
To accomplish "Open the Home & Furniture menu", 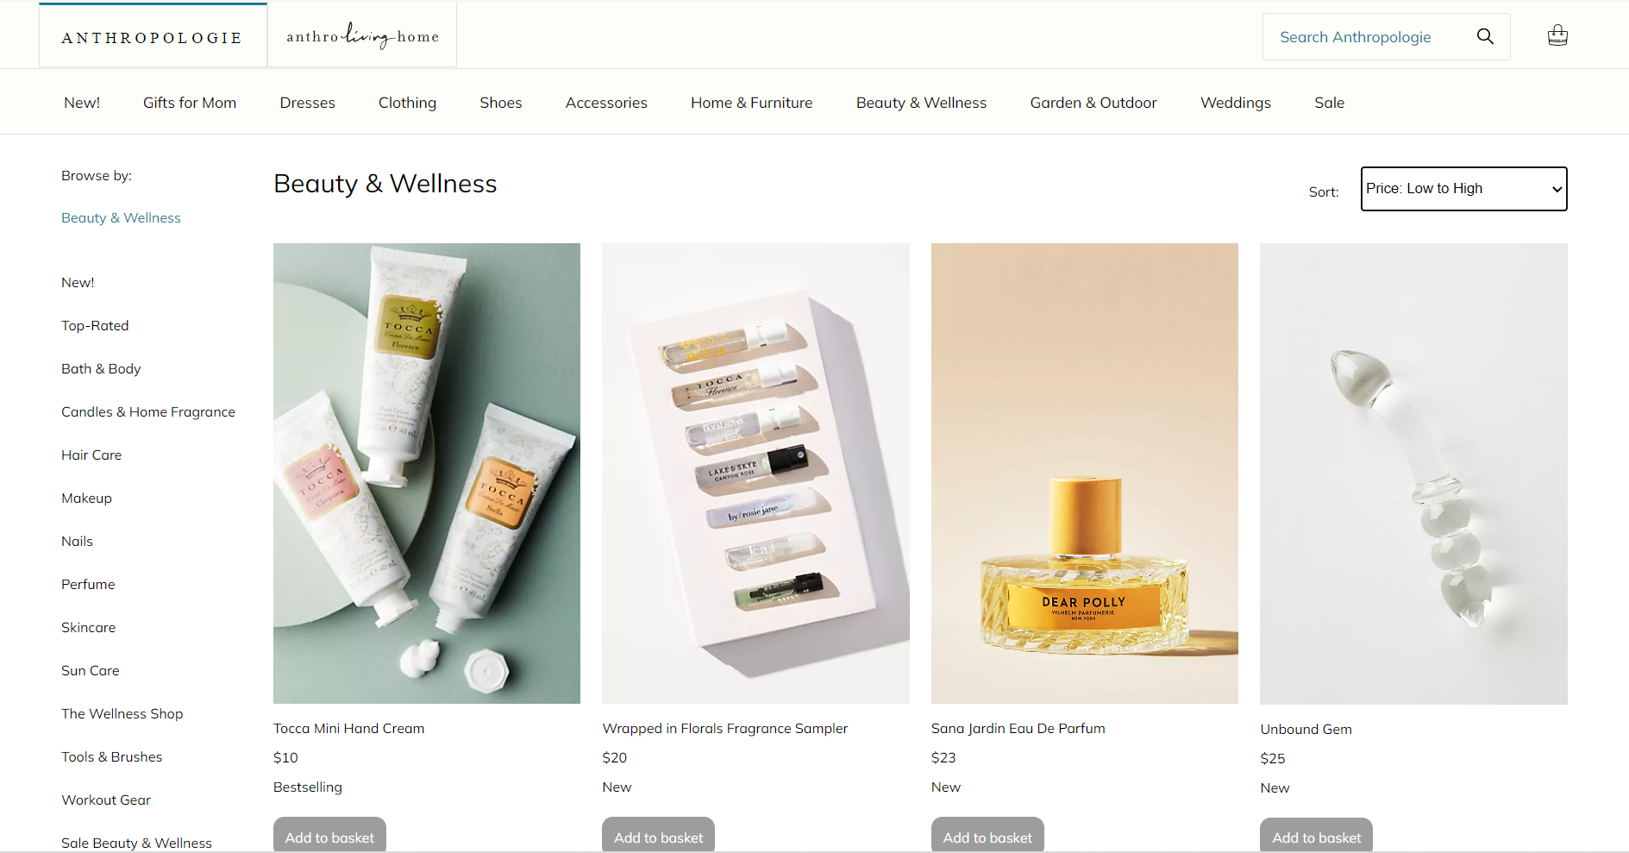I will pyautogui.click(x=751, y=103).
